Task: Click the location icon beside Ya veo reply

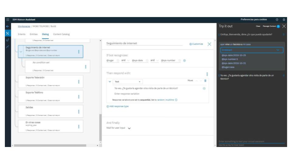Action: (283, 76)
